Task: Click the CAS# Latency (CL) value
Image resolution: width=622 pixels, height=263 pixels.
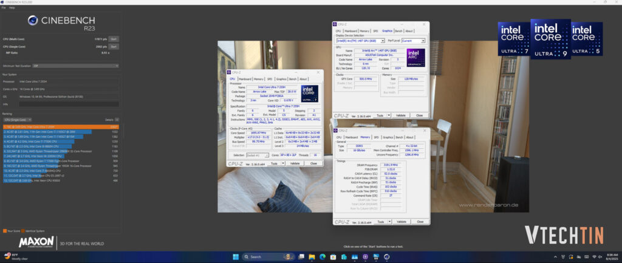Action: (391, 173)
